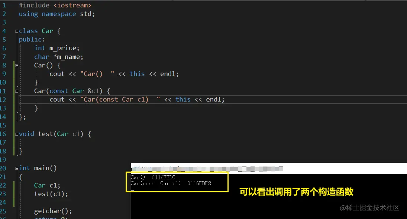Select the iostream header name
Screen dimensions: 407x219
coord(73,5)
